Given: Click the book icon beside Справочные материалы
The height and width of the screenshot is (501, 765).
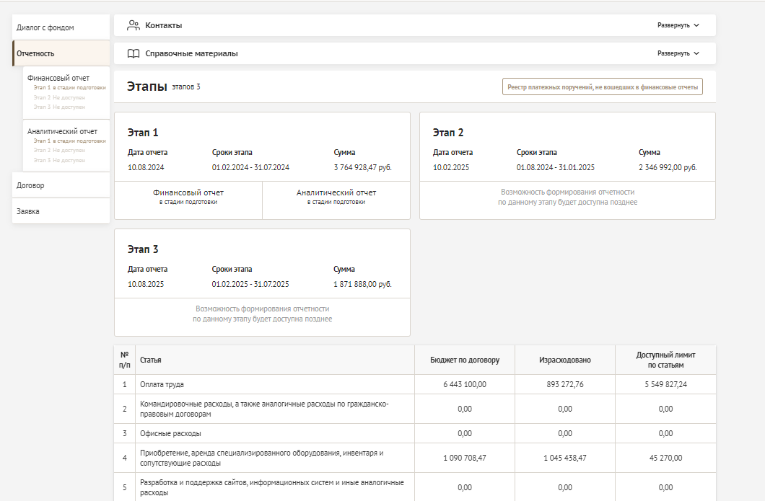Looking at the screenshot, I should point(133,53).
